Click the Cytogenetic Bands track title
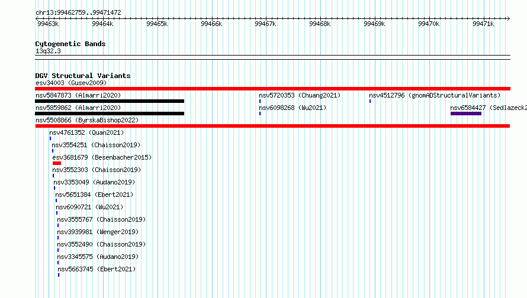The height and width of the screenshot is (298, 527). click(70, 44)
